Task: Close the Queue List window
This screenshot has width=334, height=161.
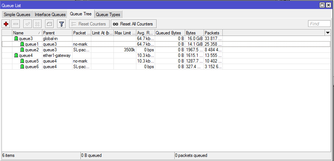Action: [x=328, y=5]
